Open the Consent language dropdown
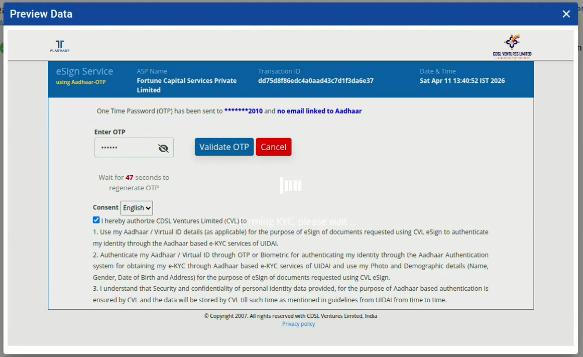 point(137,208)
